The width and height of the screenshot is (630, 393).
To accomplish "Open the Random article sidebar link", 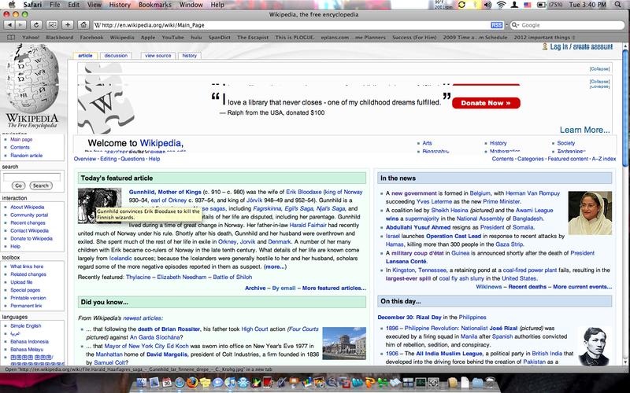I will click(27, 155).
